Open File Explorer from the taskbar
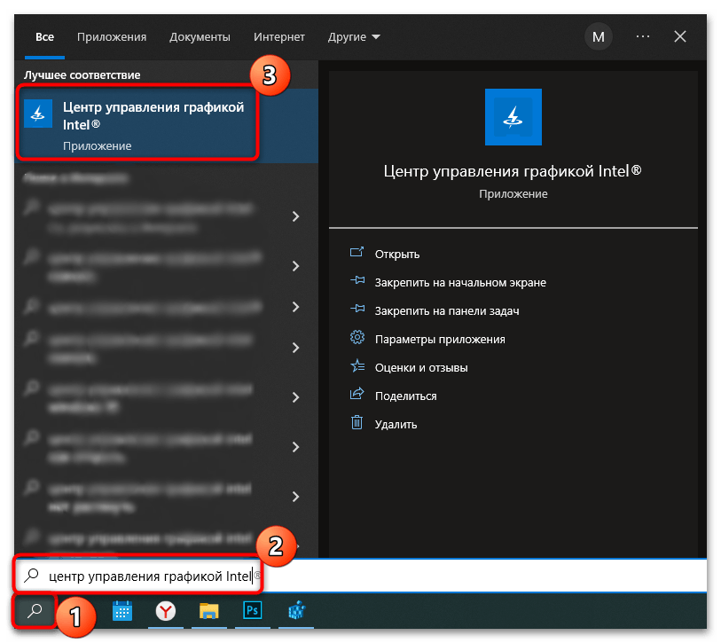This screenshot has width=721, height=643. click(x=208, y=610)
